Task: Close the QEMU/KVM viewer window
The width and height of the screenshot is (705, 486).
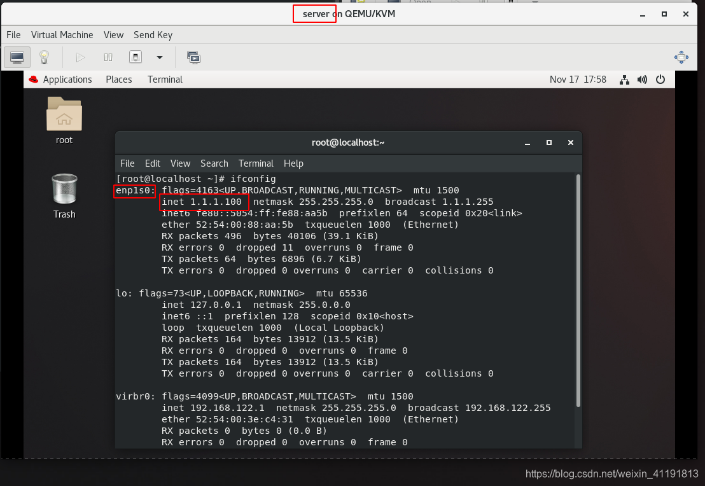Action: pyautogui.click(x=686, y=14)
